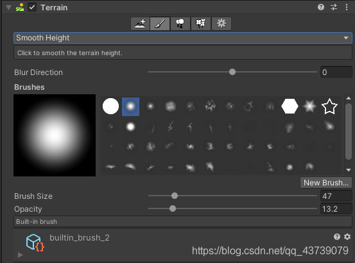Screen dimensions: 355x263
Task: Toggle the Terrain component enabled checkbox
Action: coord(32,7)
